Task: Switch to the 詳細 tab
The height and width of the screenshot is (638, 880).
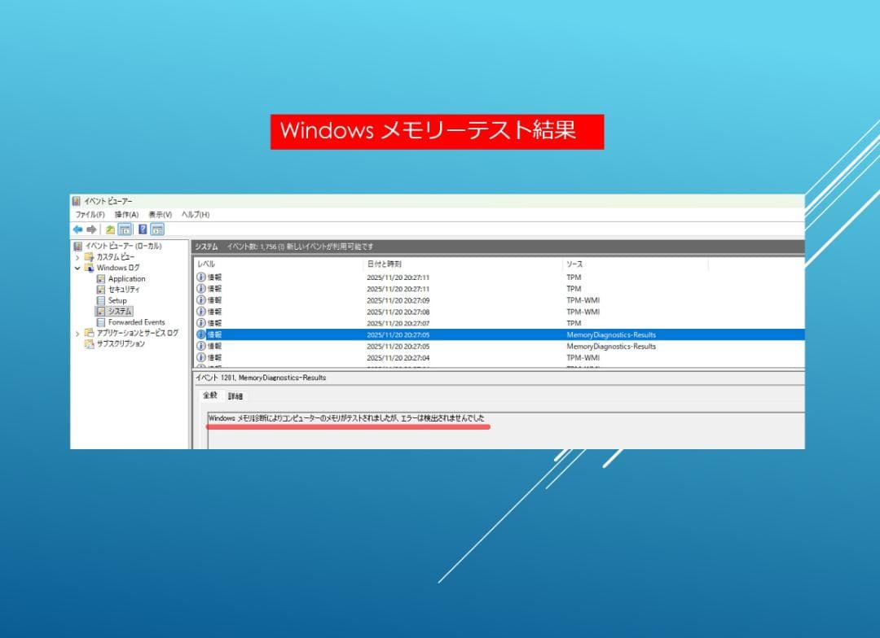Action: point(234,395)
